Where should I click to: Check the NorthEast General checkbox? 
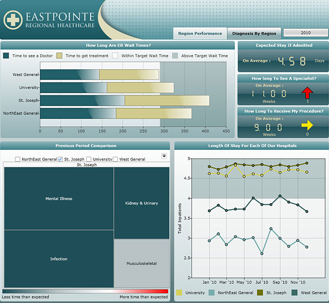17,159
